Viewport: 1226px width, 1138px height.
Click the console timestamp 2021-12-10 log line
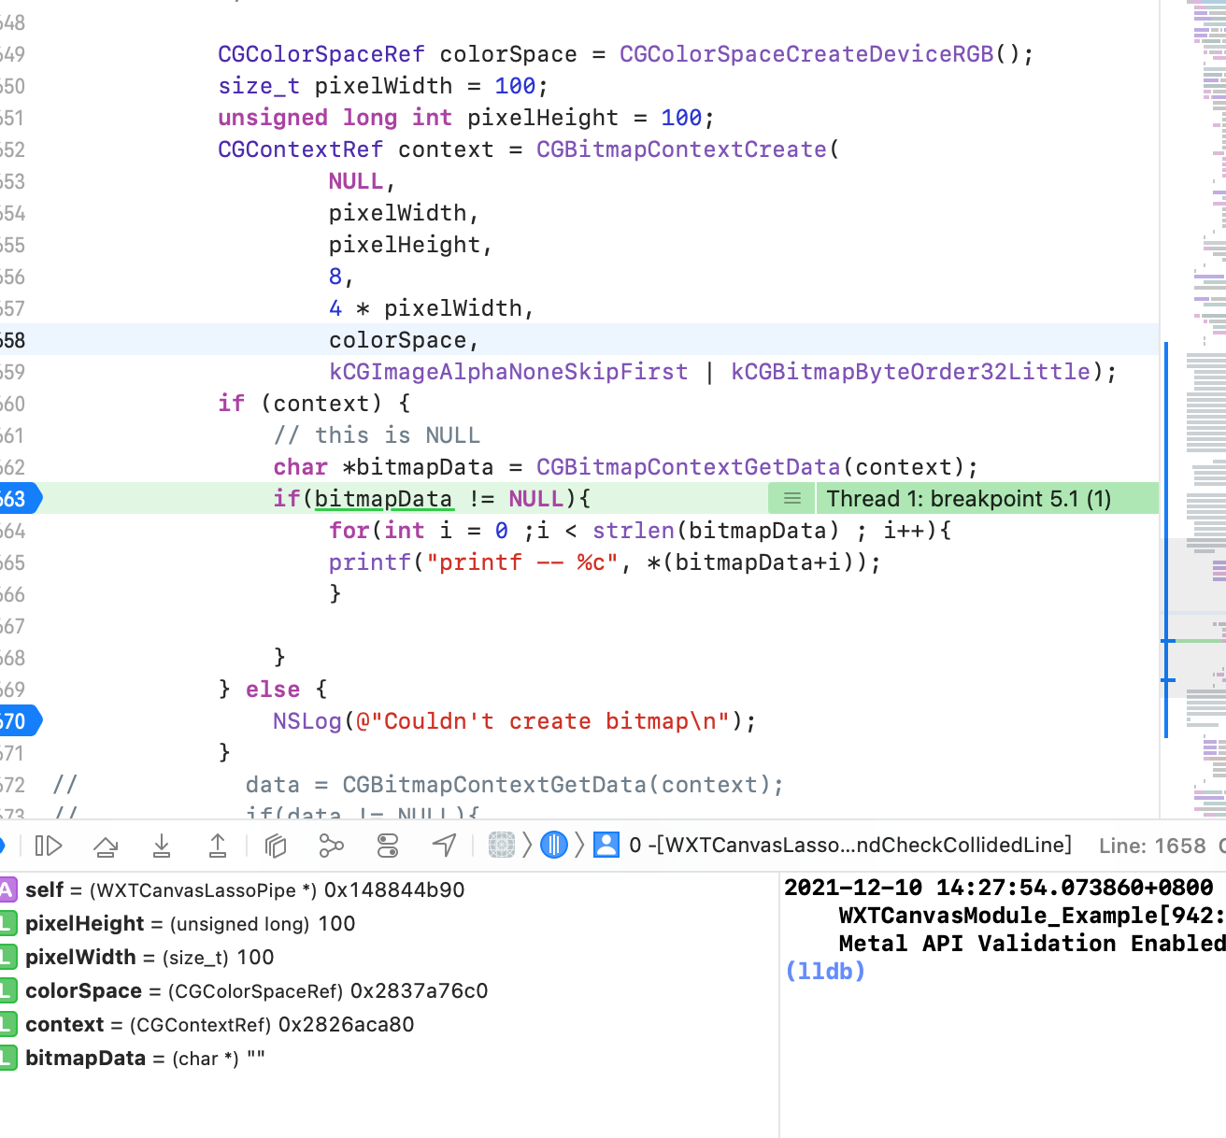coord(999,888)
